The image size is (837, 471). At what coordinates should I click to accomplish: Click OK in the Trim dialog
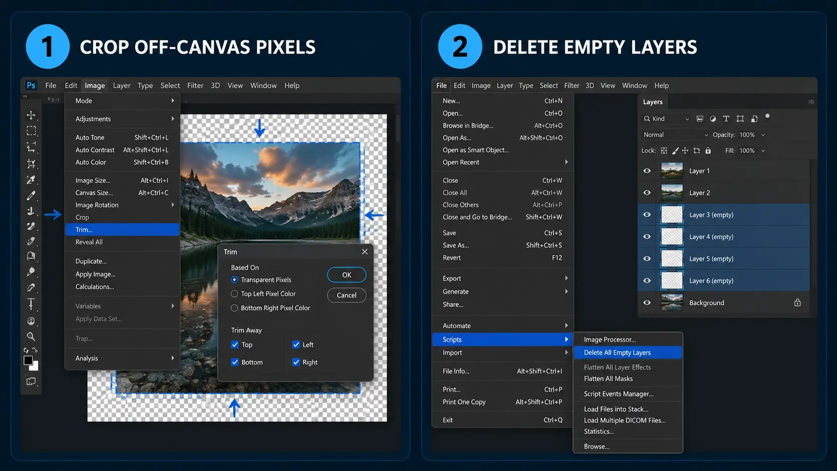point(346,275)
